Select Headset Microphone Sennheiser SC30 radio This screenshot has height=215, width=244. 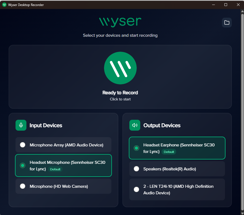point(23,165)
